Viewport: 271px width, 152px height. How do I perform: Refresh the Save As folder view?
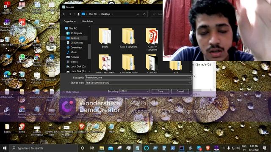coord(144,14)
